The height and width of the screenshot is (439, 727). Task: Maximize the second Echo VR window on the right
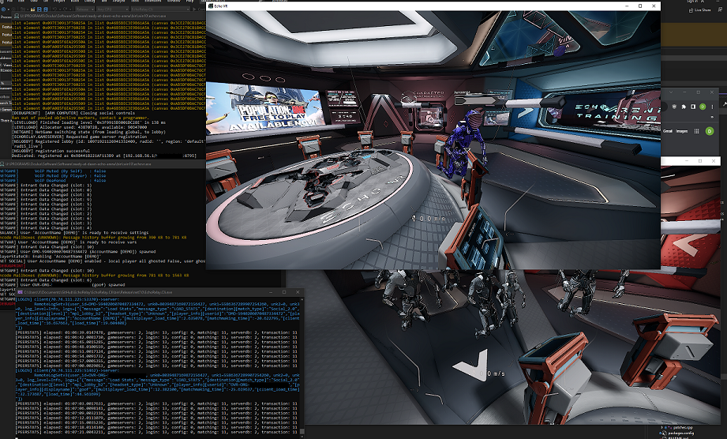tap(700, 161)
